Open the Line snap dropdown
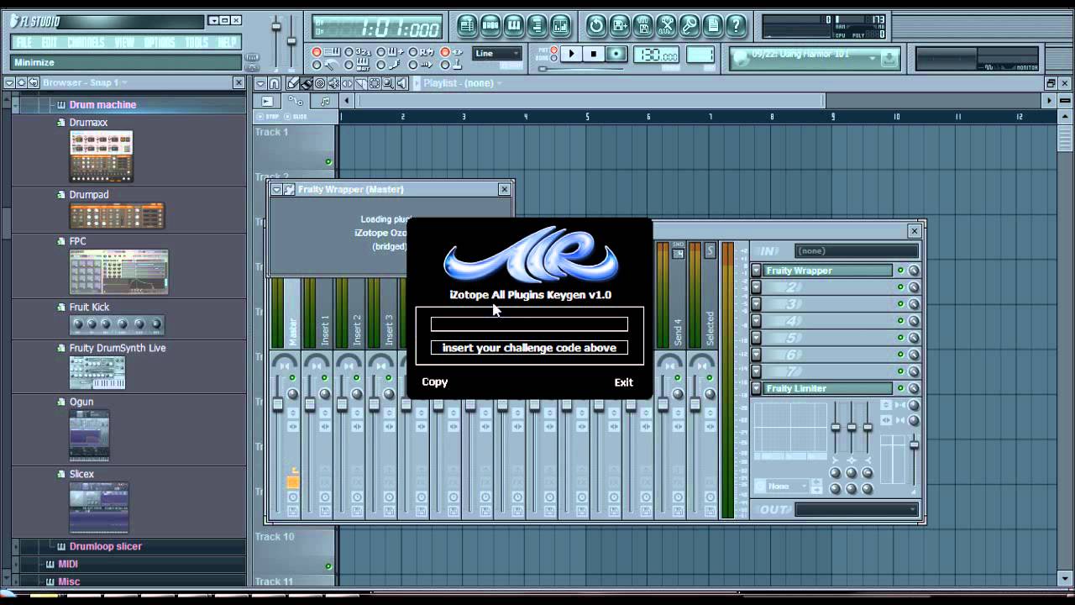This screenshot has height=605, width=1075. [498, 54]
